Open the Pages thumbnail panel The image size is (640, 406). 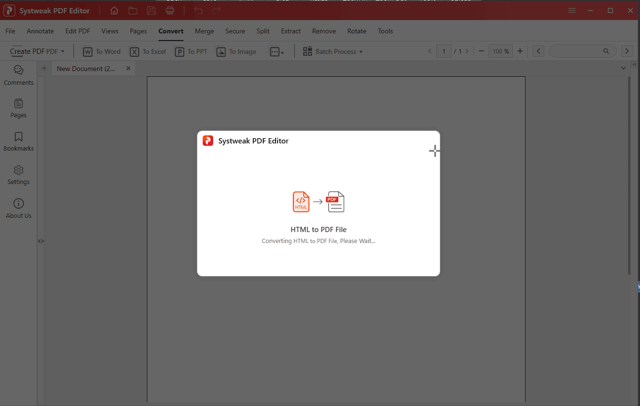click(x=19, y=108)
